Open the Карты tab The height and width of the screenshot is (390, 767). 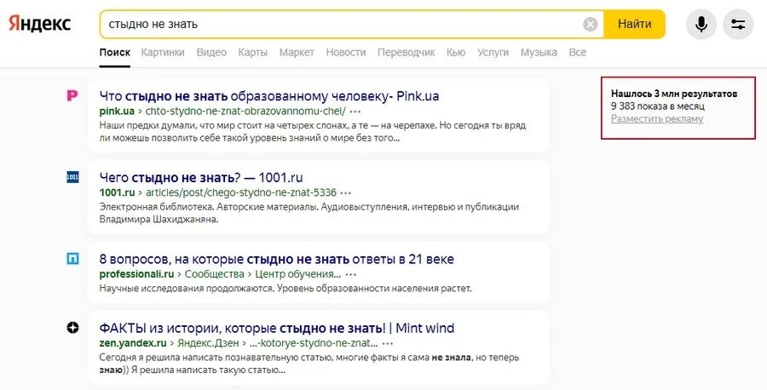pyautogui.click(x=253, y=52)
